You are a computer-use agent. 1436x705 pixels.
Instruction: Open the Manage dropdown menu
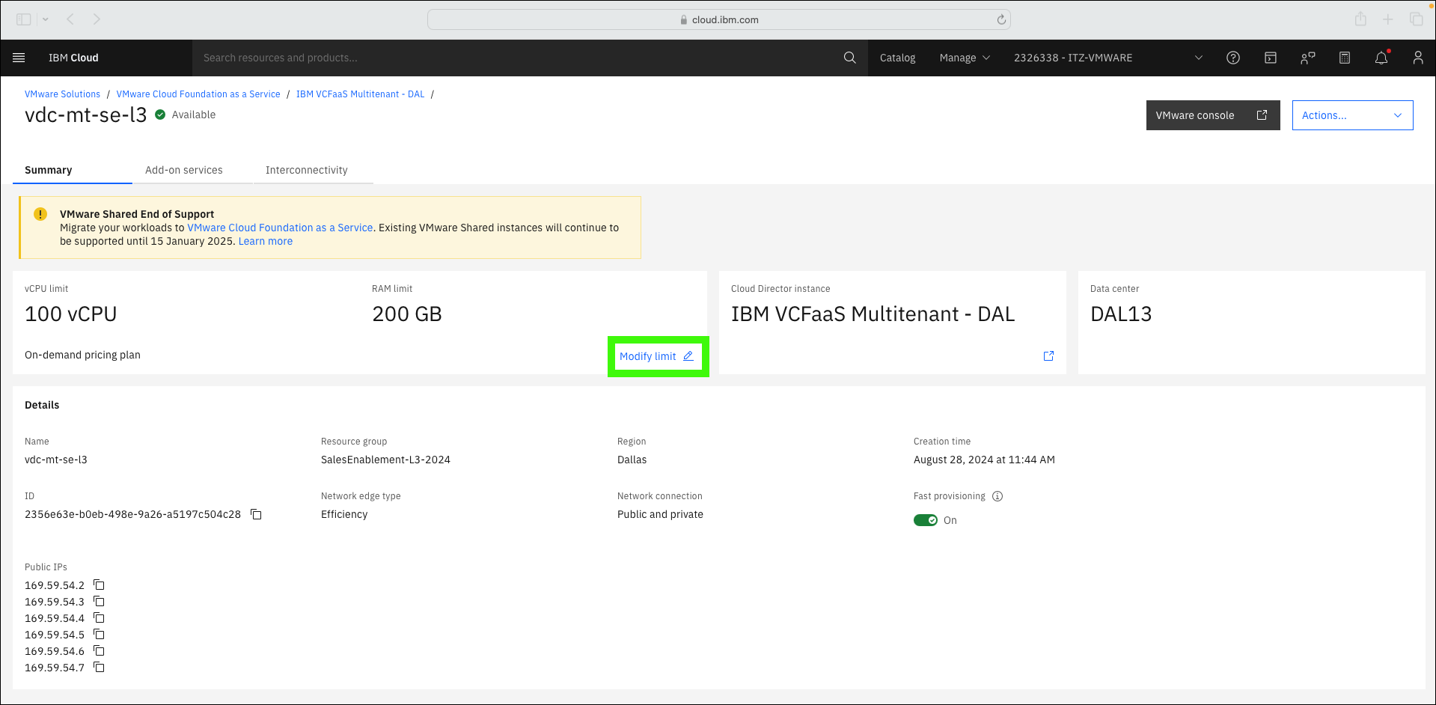click(965, 58)
